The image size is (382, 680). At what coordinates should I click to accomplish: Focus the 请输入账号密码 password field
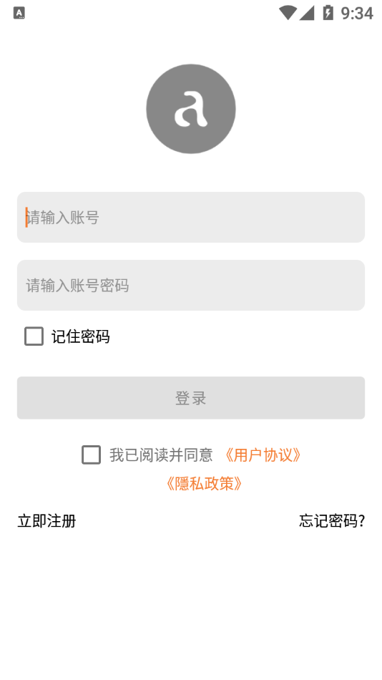coord(191,286)
